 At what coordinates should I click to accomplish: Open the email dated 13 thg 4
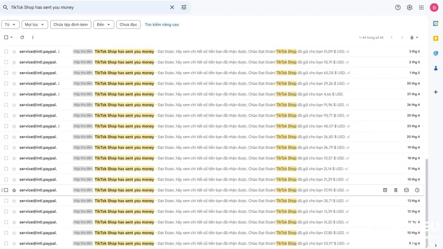(x=212, y=201)
